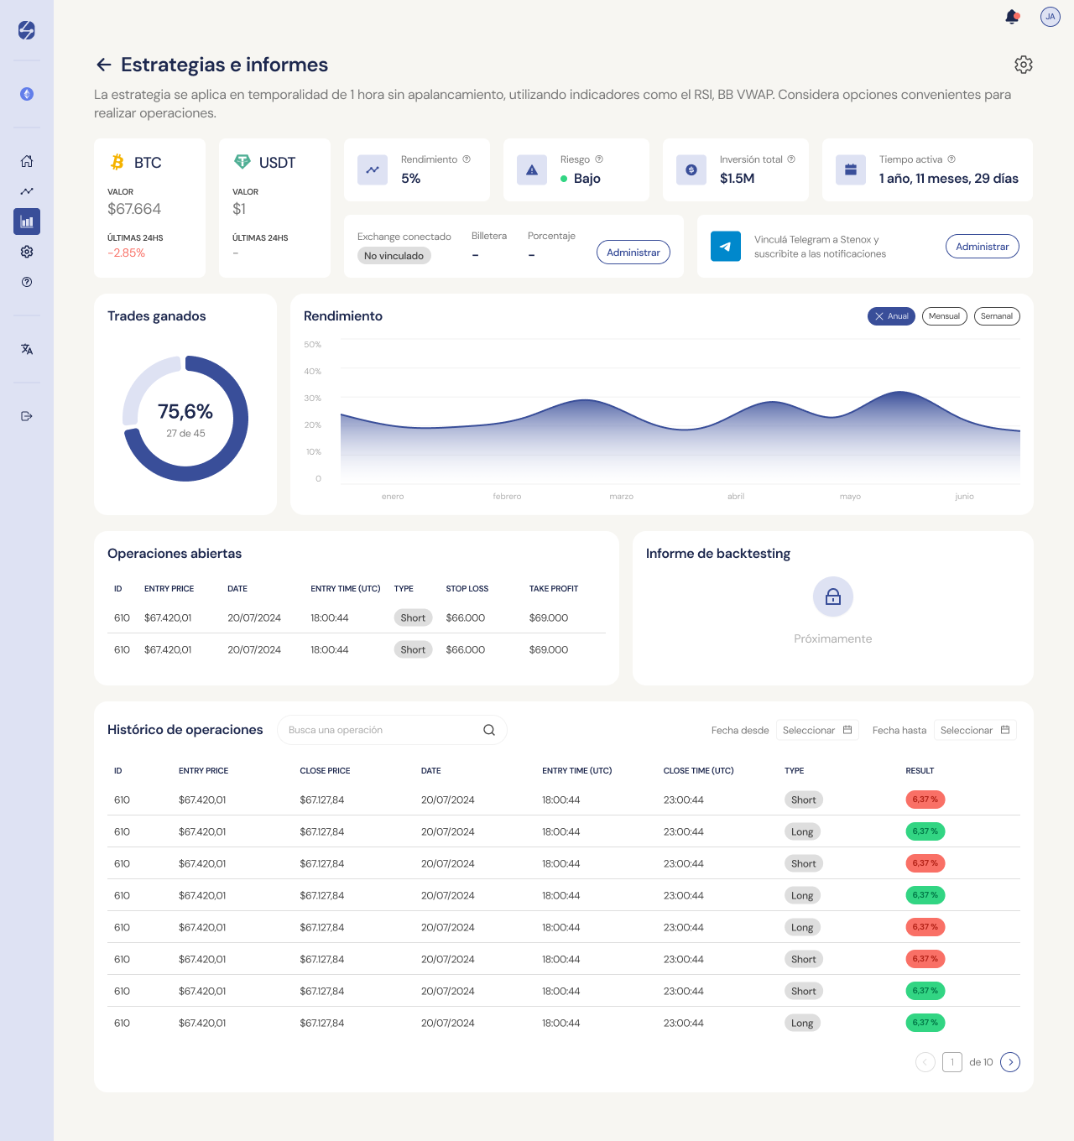Click the Stenox logo in sidebar
The width and height of the screenshot is (1074, 1141).
click(27, 30)
